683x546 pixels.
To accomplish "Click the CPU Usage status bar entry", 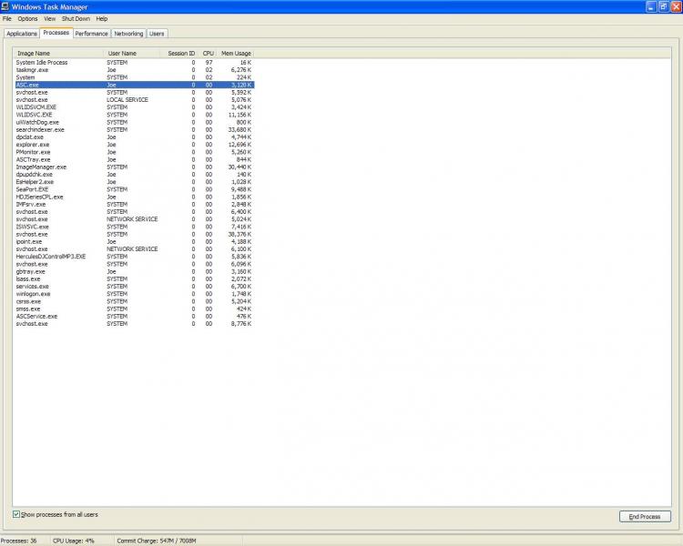I will click(x=73, y=541).
